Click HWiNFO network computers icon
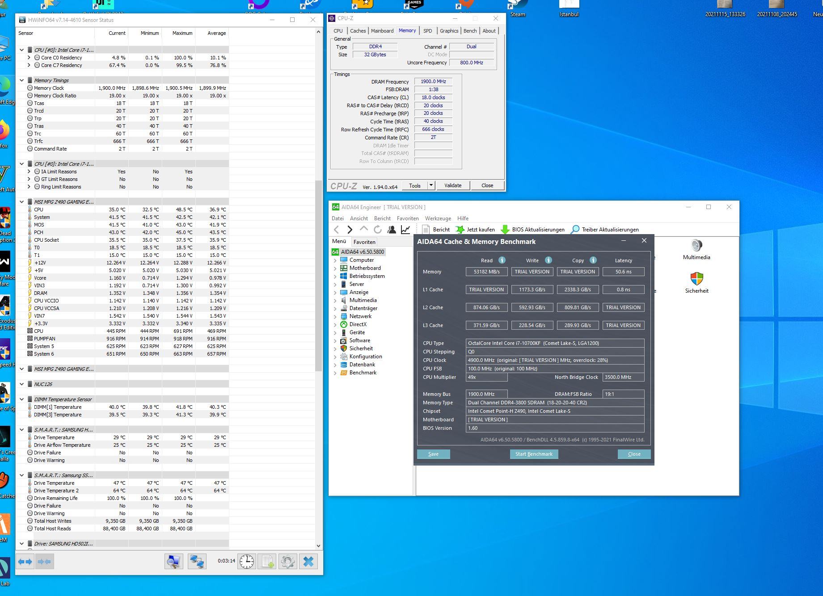 tap(197, 562)
